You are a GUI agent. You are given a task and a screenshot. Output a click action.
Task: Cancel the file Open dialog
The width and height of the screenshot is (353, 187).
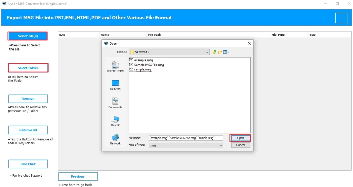point(240,145)
